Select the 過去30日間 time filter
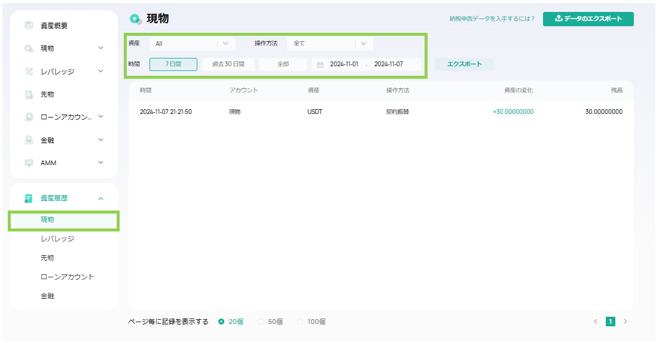 pos(228,64)
